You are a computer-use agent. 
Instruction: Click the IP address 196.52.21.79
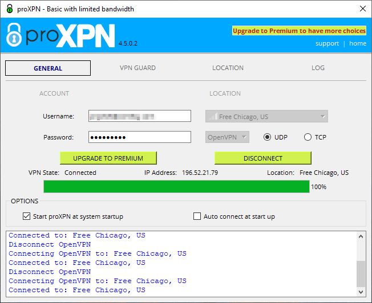(x=200, y=173)
